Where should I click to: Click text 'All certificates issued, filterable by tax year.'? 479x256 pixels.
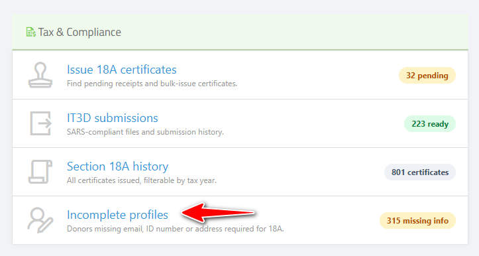(141, 180)
